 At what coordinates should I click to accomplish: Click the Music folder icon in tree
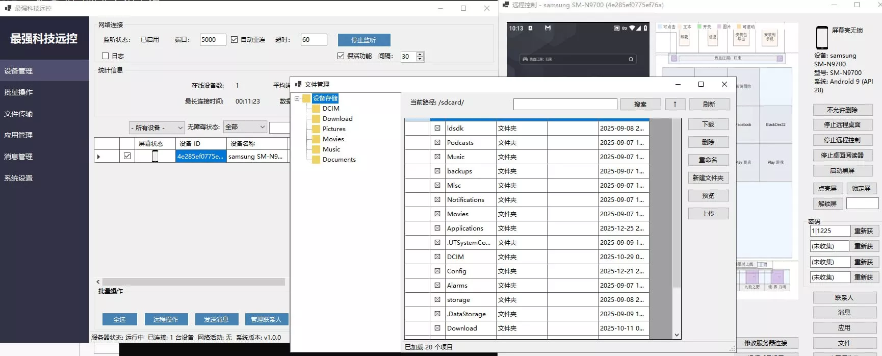click(316, 149)
